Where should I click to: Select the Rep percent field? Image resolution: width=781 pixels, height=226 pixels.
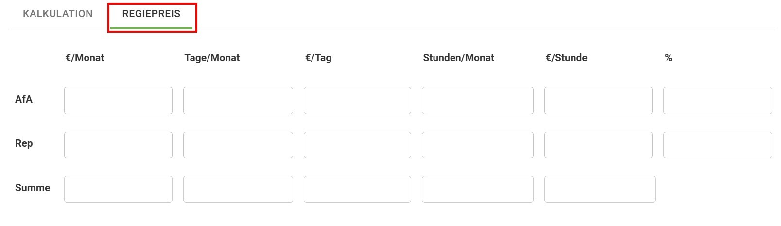click(x=717, y=145)
